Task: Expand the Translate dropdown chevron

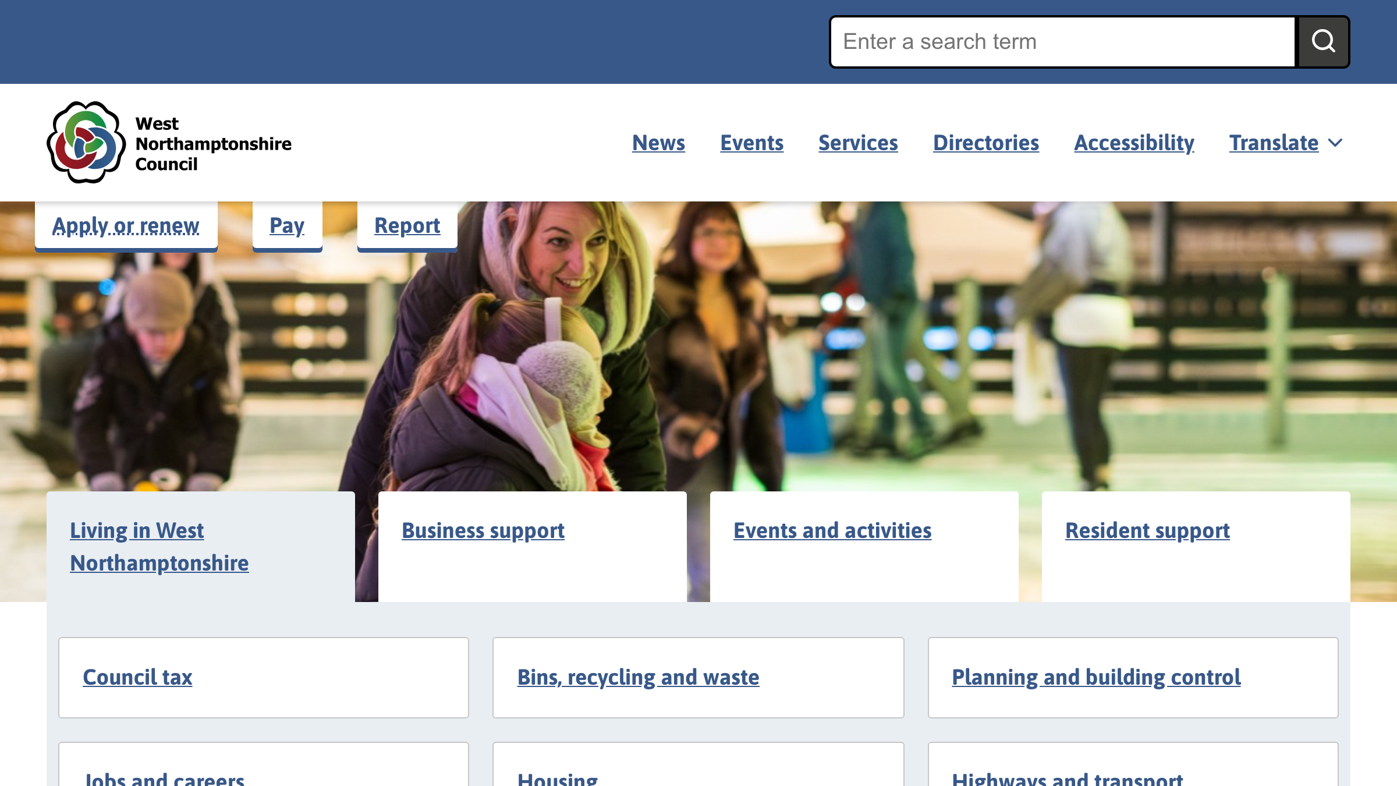Action: pyautogui.click(x=1335, y=143)
